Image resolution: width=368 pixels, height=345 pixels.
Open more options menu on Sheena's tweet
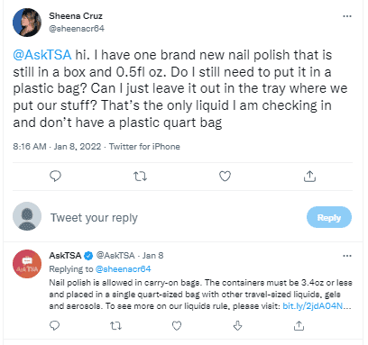347,16
